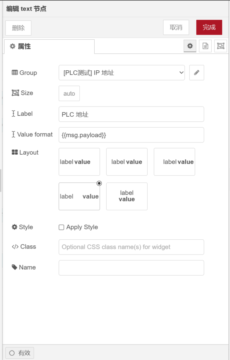
Task: Enable the Apply Style checkbox
Action: pyautogui.click(x=62, y=227)
